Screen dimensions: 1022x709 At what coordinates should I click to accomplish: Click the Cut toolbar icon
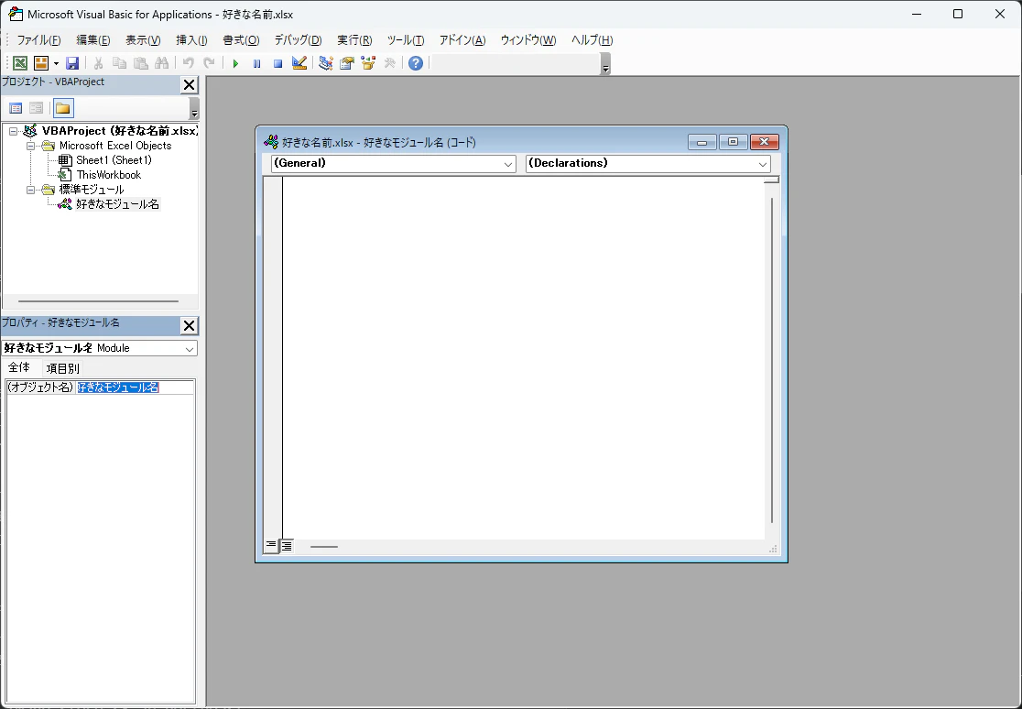98,63
